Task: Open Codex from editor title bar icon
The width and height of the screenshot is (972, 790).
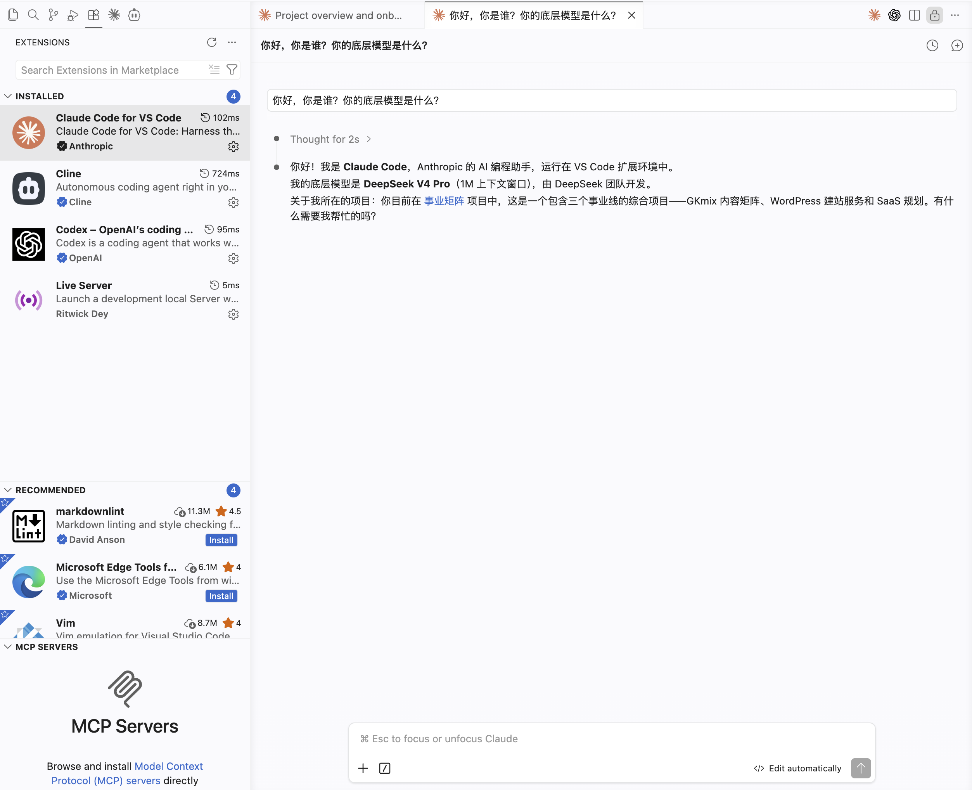Action: coord(894,15)
